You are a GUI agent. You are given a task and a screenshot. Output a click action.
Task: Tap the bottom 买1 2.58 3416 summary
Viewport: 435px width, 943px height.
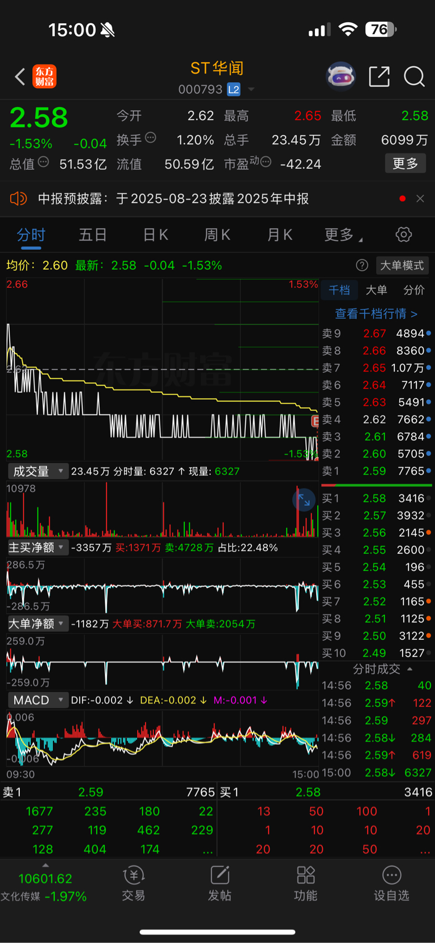(x=326, y=792)
